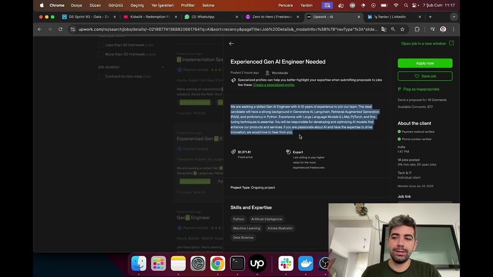Click the Chrome address bar URL

point(228,29)
